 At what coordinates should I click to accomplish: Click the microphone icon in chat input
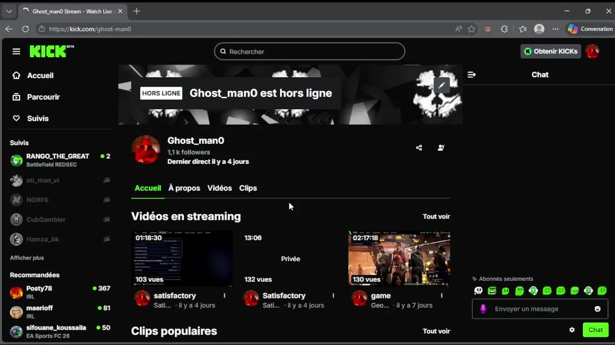point(483,309)
